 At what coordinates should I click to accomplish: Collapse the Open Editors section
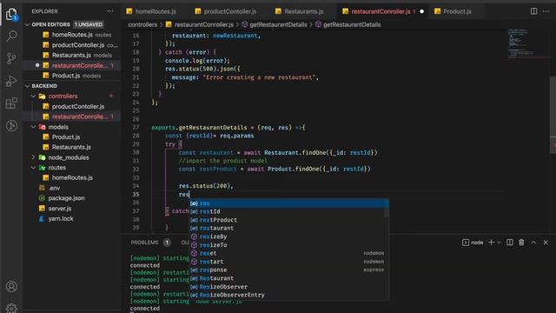[27, 24]
